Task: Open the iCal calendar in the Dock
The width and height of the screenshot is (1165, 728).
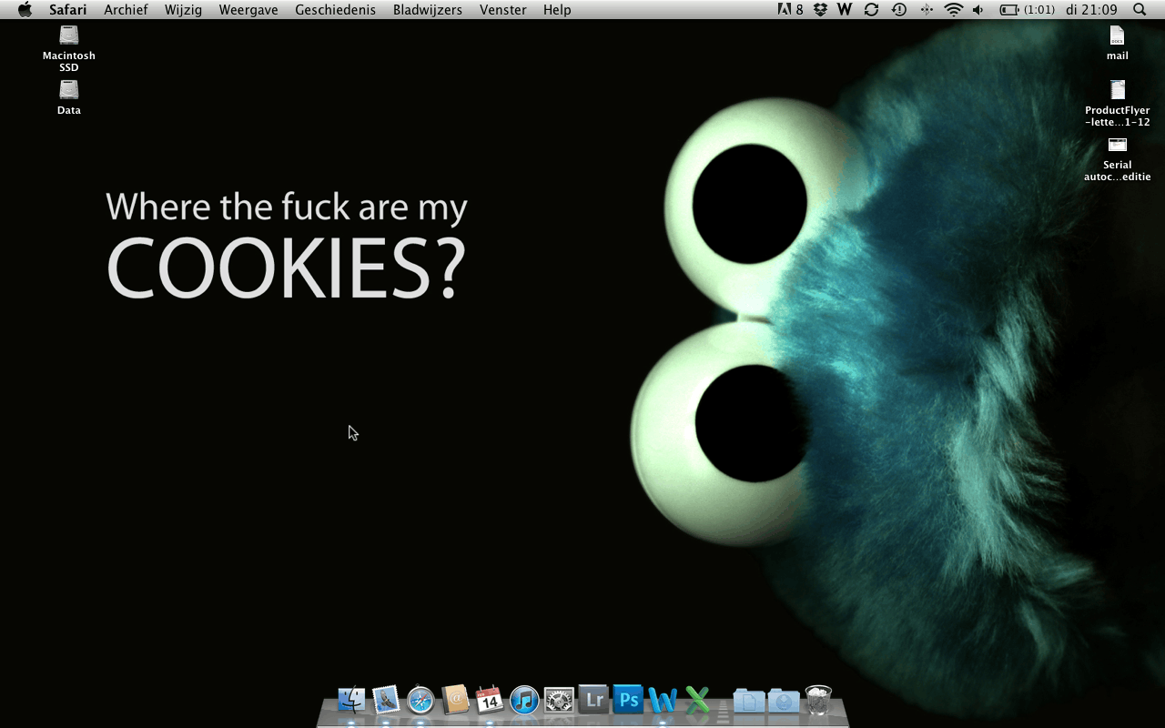Action: click(490, 699)
